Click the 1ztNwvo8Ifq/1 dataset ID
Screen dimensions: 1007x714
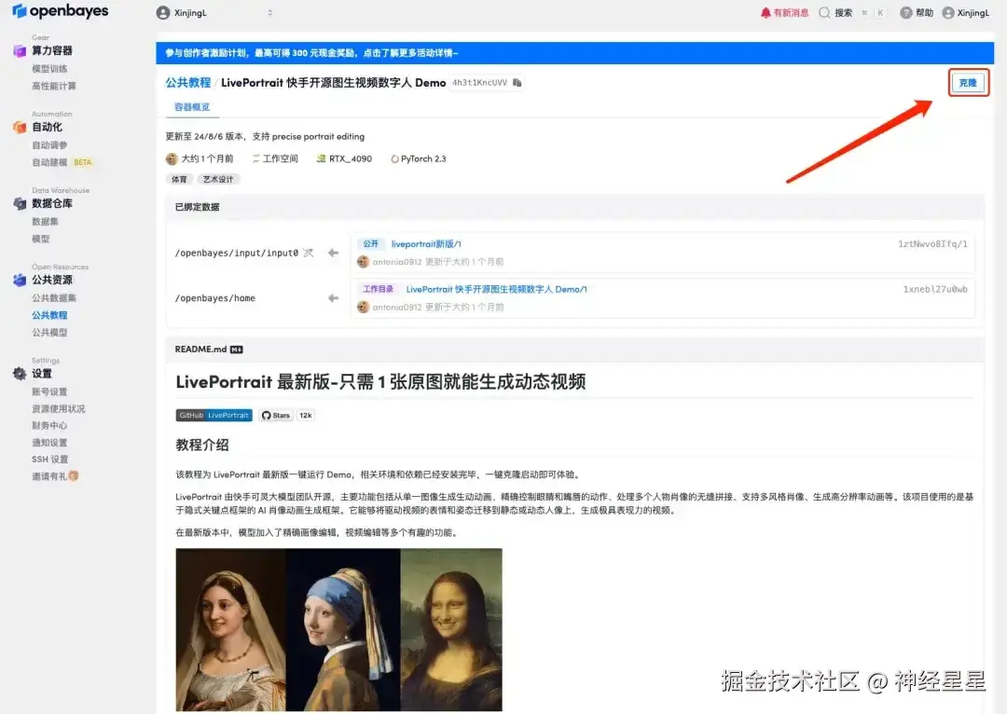pyautogui.click(x=932, y=244)
